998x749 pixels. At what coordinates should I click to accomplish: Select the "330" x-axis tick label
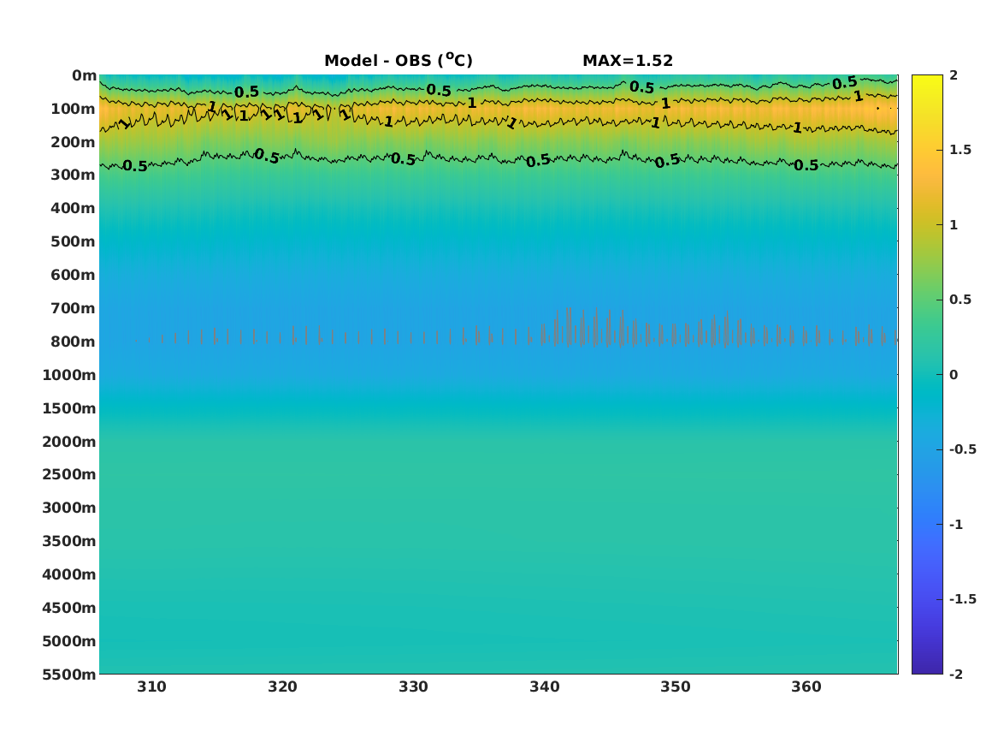pos(414,687)
